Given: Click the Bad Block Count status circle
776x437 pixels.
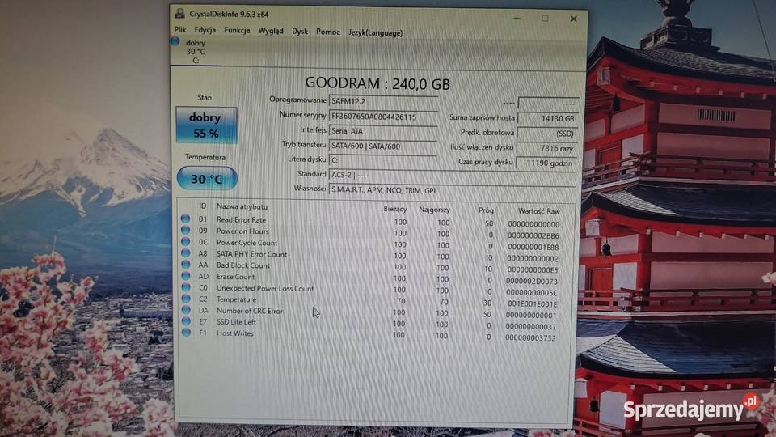Looking at the screenshot, I should pos(185,265).
